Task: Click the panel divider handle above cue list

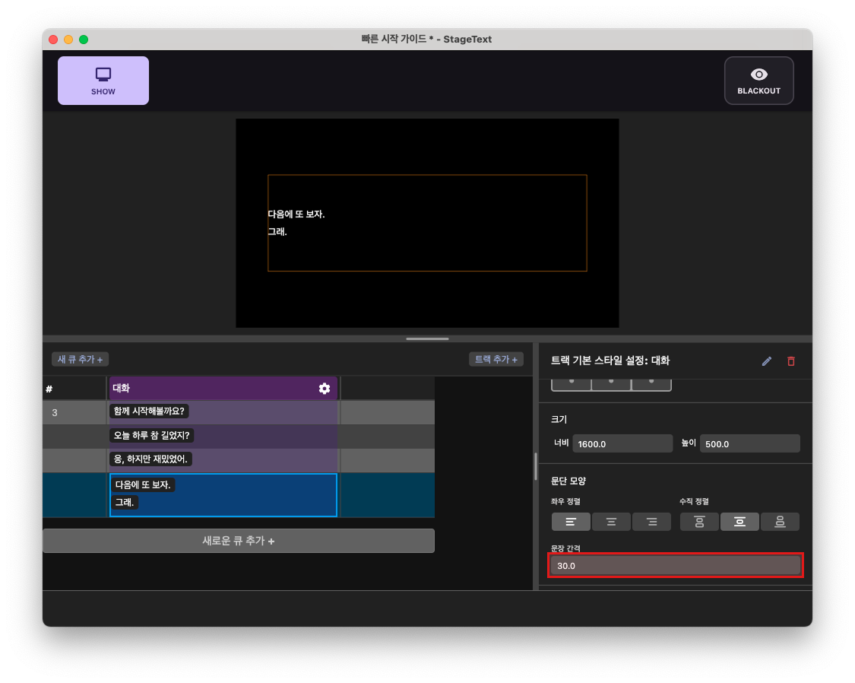Action: point(427,338)
